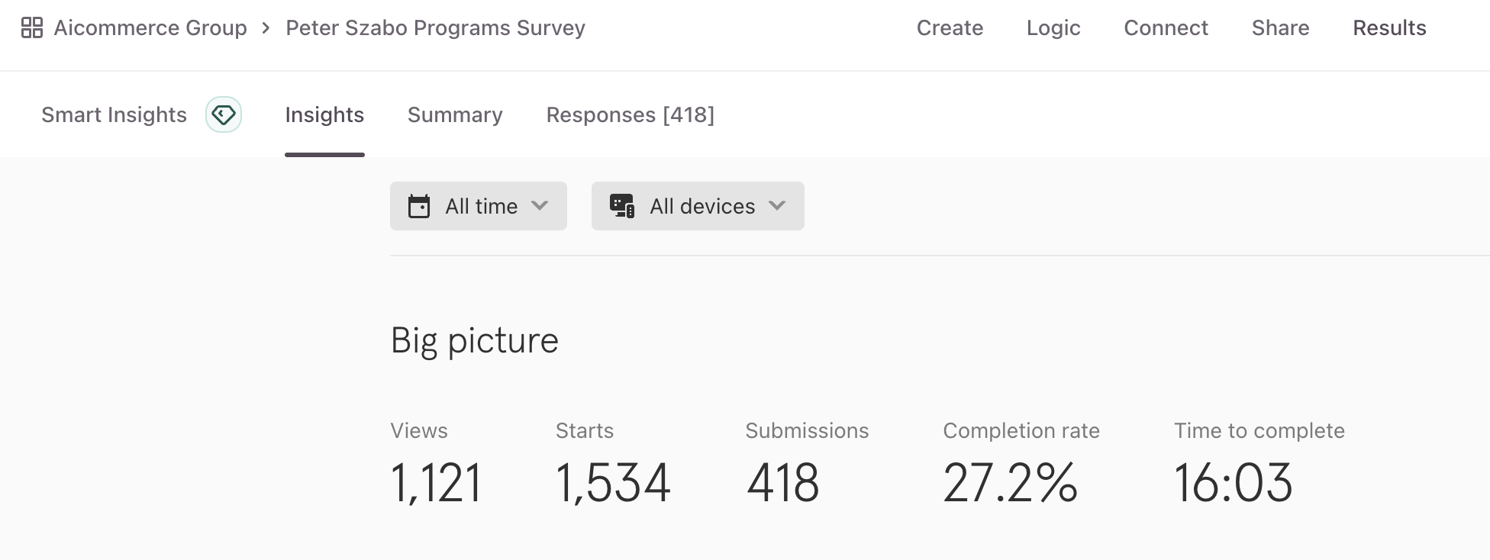Image resolution: width=1490 pixels, height=560 pixels.
Task: Click the devices icon in filter
Action: (x=621, y=206)
